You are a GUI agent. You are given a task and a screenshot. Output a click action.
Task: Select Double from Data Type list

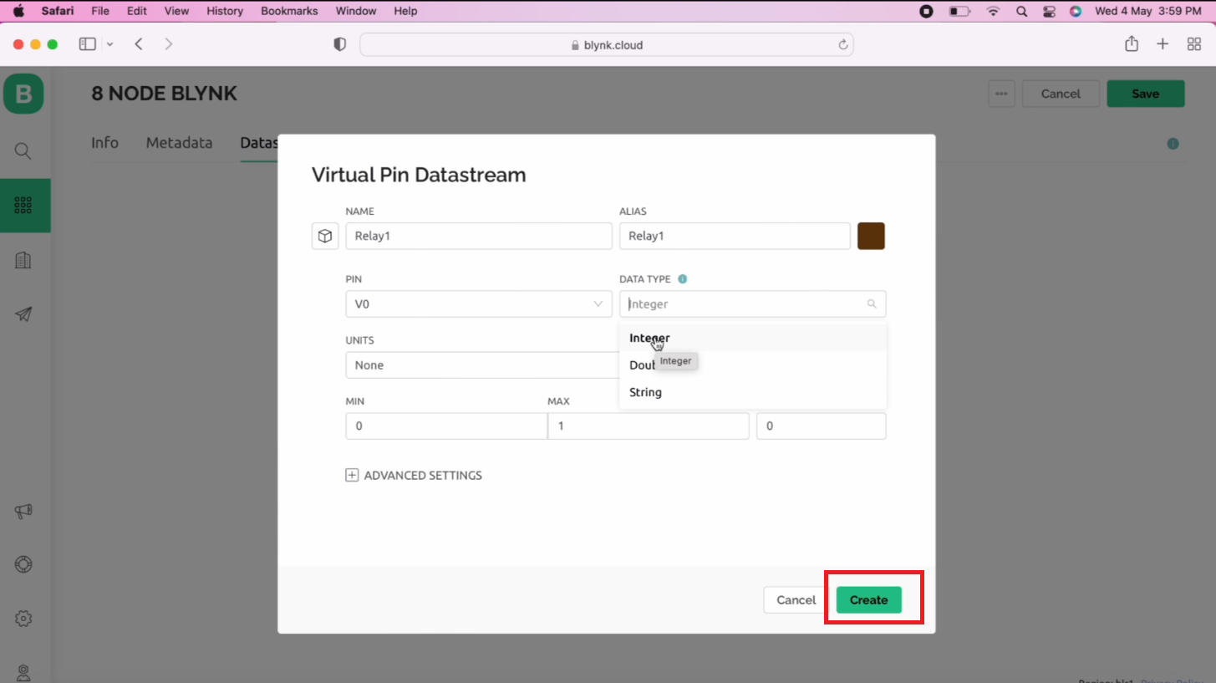click(x=753, y=365)
